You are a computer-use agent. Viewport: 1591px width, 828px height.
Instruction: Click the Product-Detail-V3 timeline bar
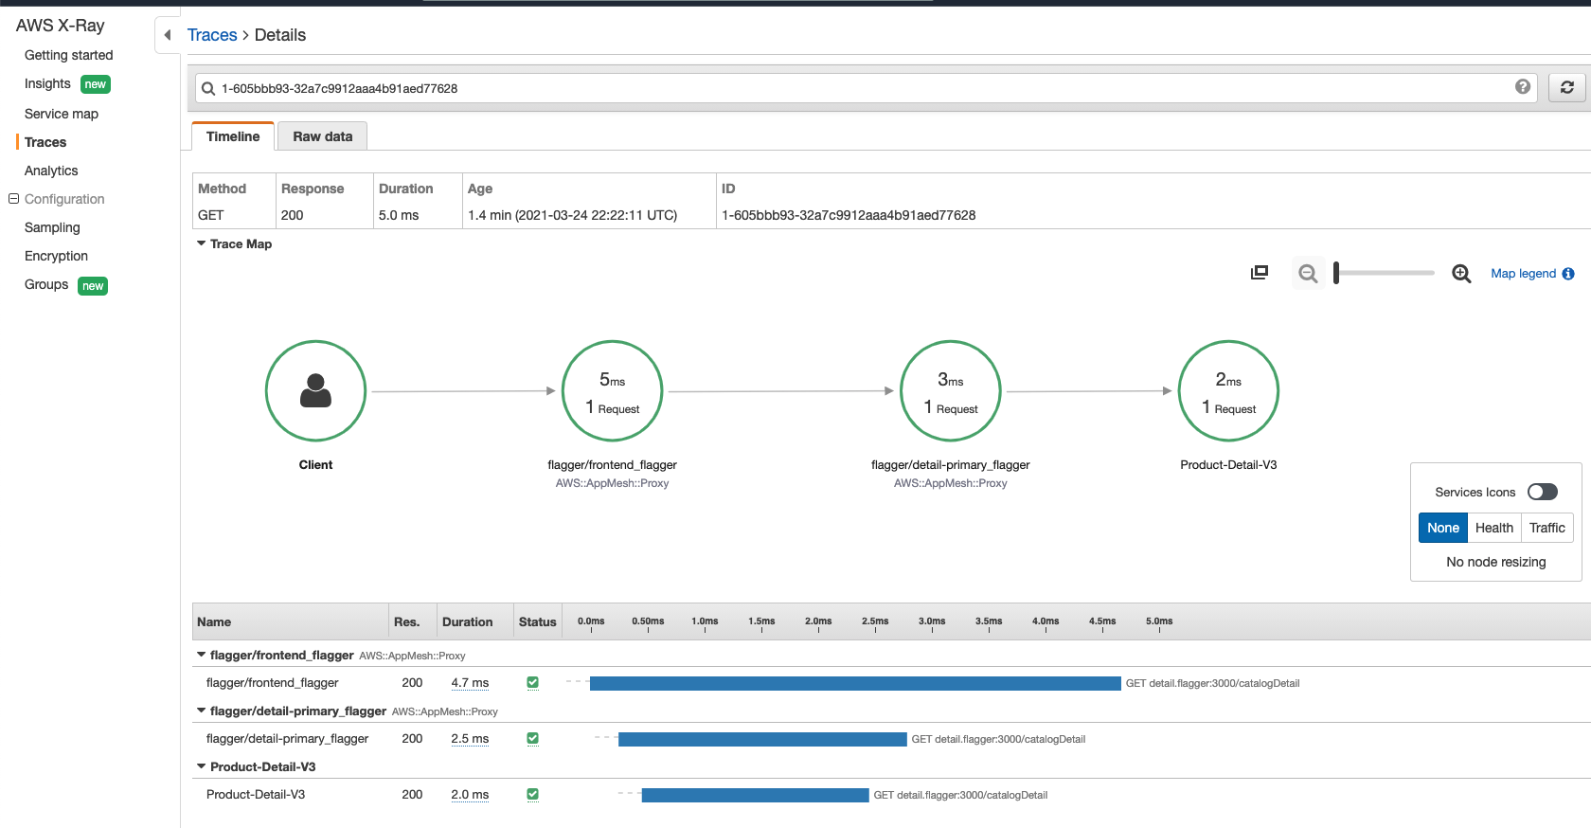755,795
